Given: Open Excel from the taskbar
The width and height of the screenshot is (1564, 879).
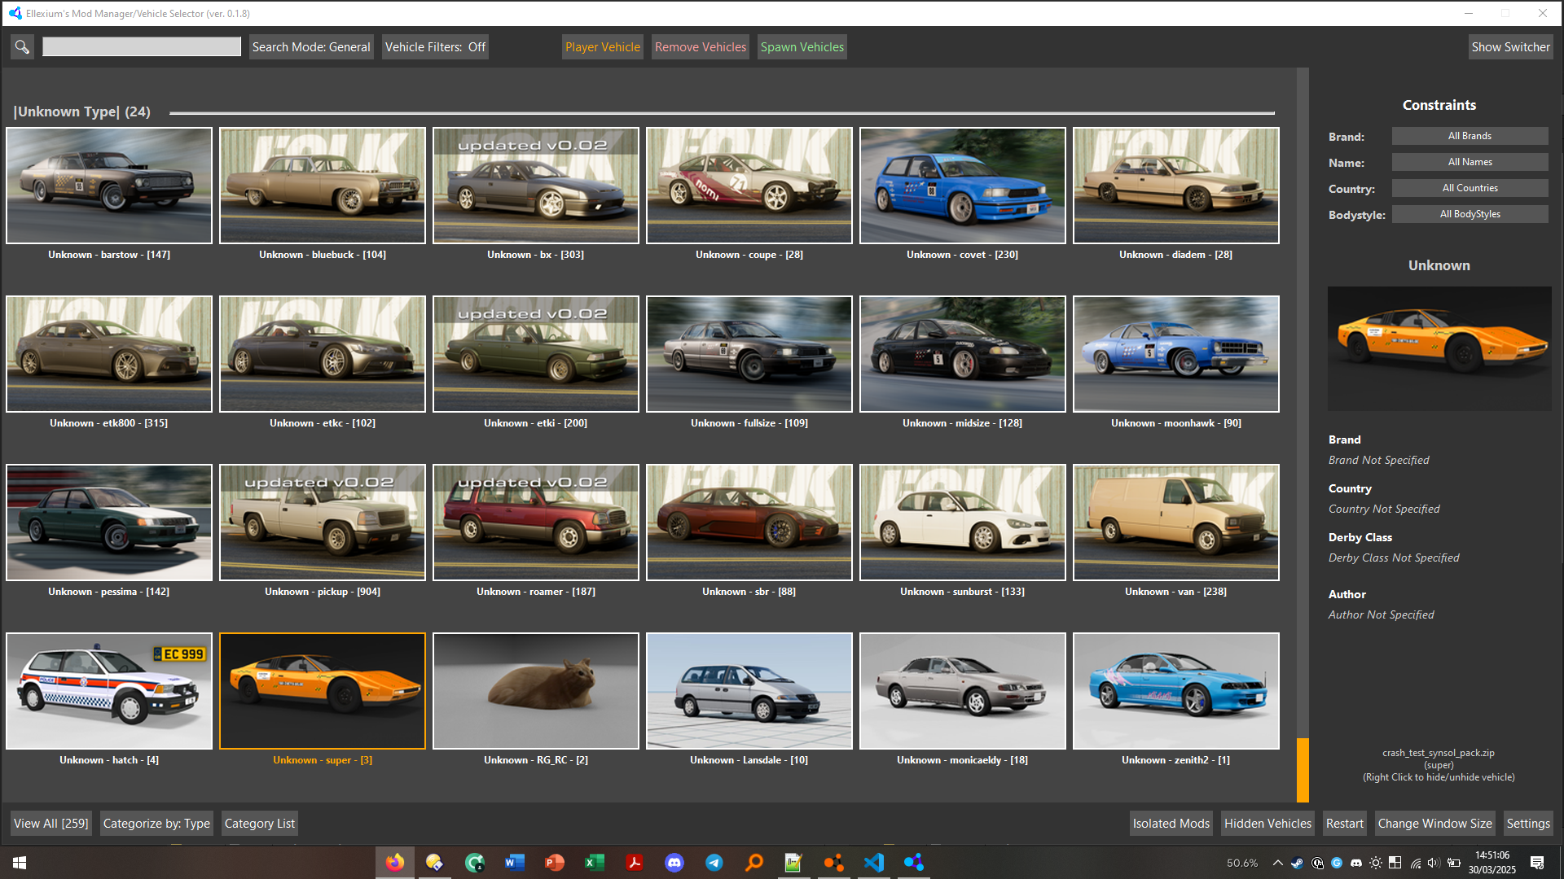Looking at the screenshot, I should point(595,862).
